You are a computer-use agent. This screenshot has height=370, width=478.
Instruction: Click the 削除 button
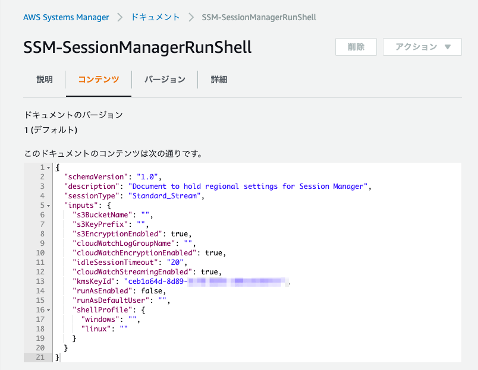356,46
